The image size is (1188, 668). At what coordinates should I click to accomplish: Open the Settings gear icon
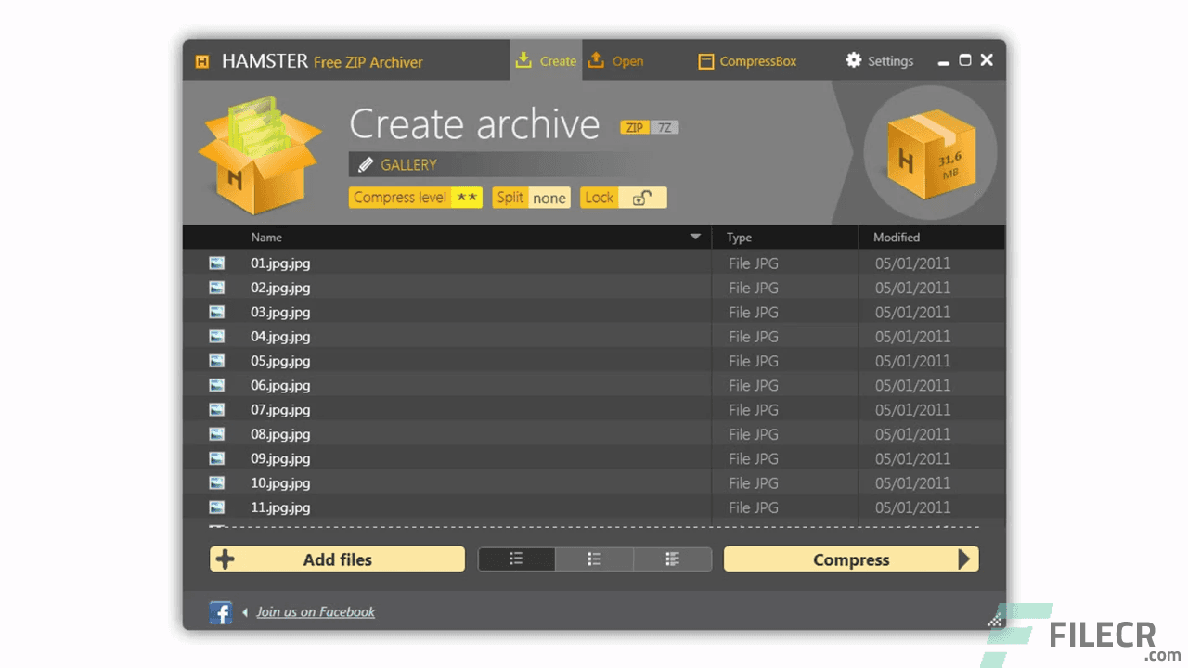coord(854,60)
